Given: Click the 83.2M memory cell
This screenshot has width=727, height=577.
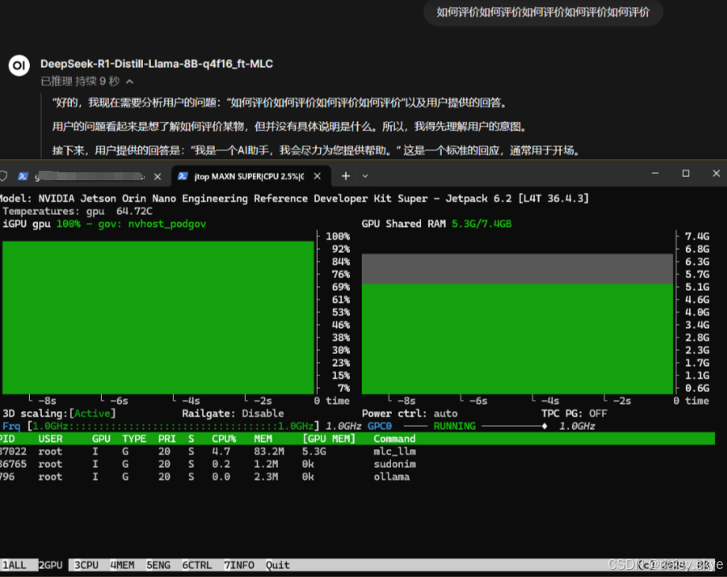Looking at the screenshot, I should click(x=269, y=451).
